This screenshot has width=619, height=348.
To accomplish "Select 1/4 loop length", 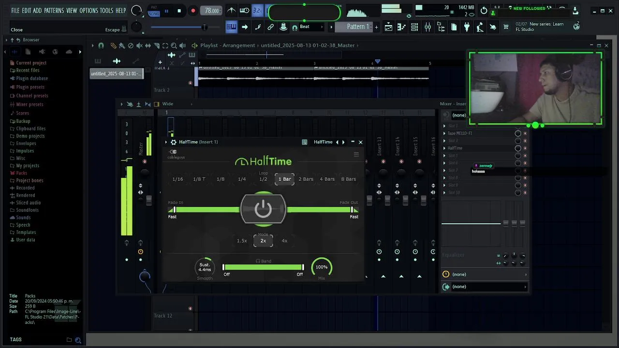I will (242, 179).
